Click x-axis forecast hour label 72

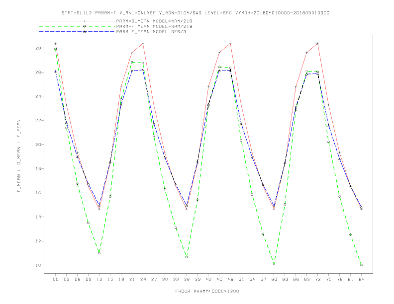tap(317, 279)
